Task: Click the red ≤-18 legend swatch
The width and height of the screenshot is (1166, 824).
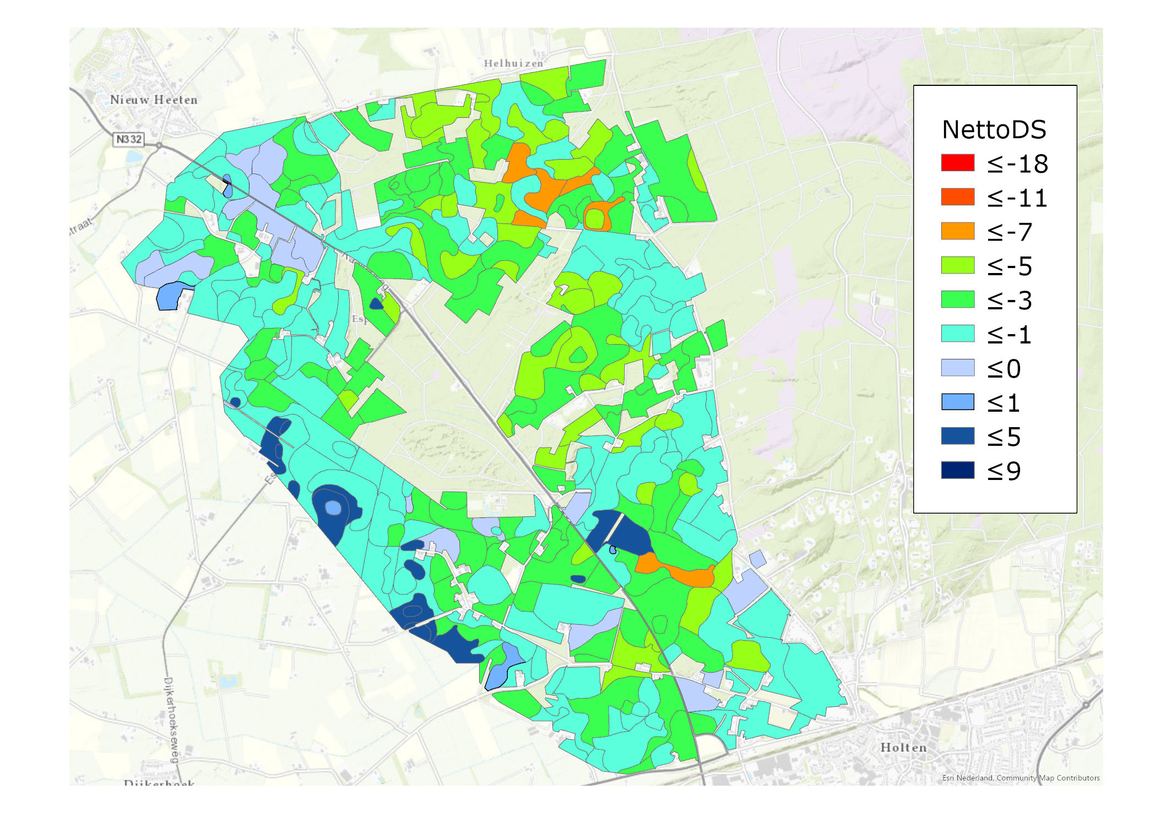Action: coord(957,163)
